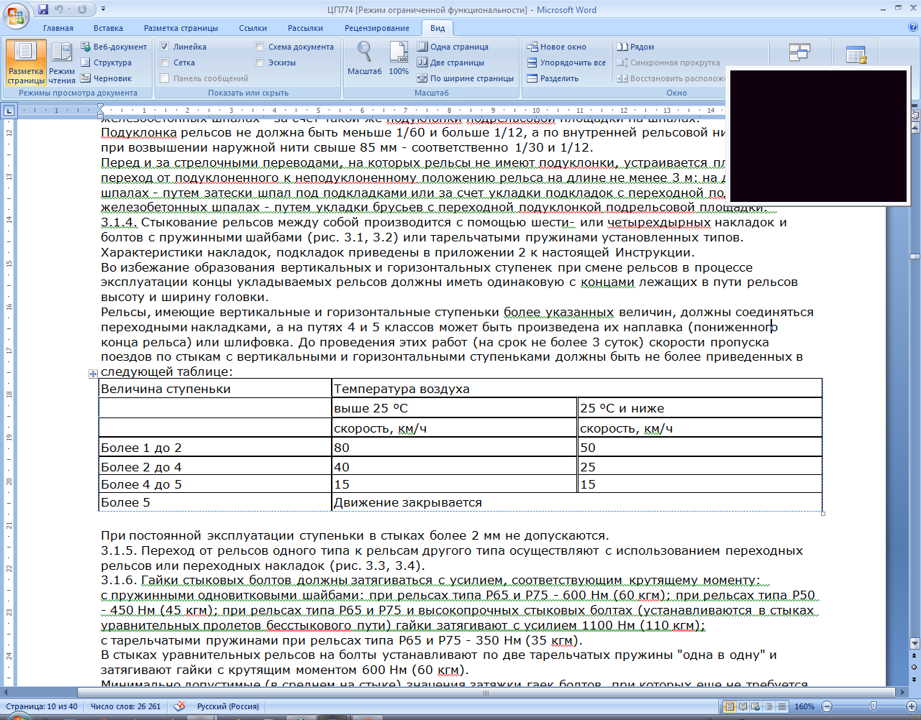The image size is (921, 720).
Task: Choose По ширине страницы zoom
Action: tap(466, 78)
